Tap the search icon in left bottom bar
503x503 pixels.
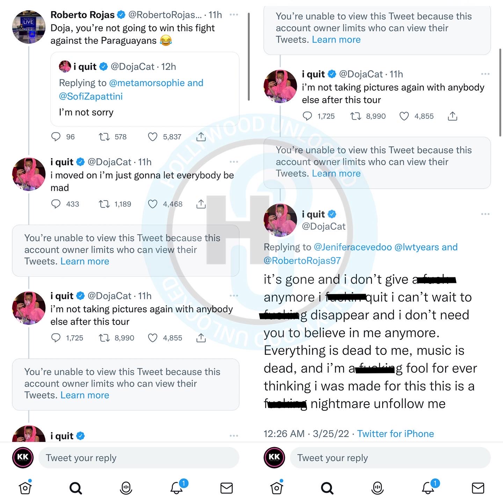pyautogui.click(x=75, y=488)
